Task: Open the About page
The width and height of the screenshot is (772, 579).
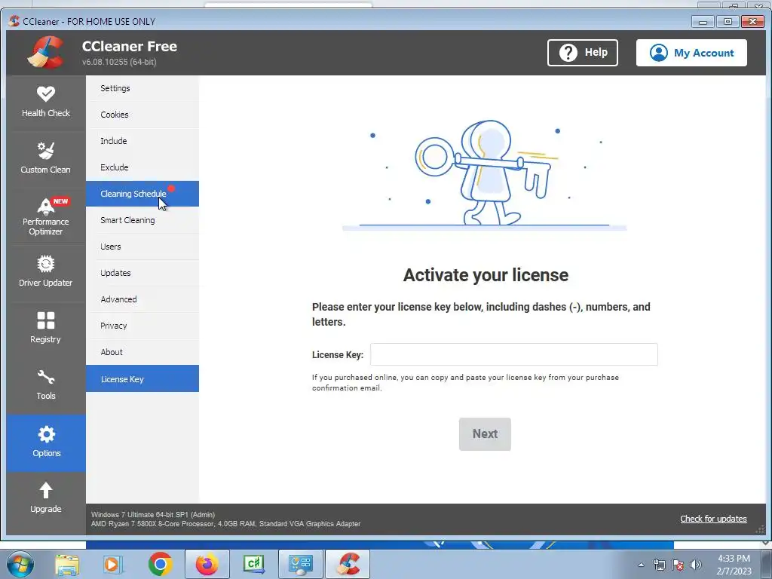Action: 142,352
